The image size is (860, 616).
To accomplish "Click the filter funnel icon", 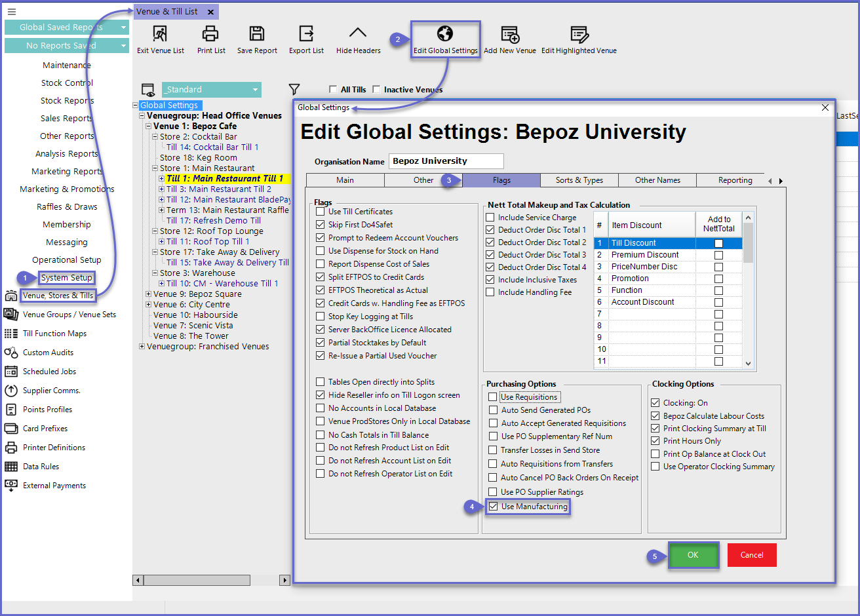I will (294, 90).
